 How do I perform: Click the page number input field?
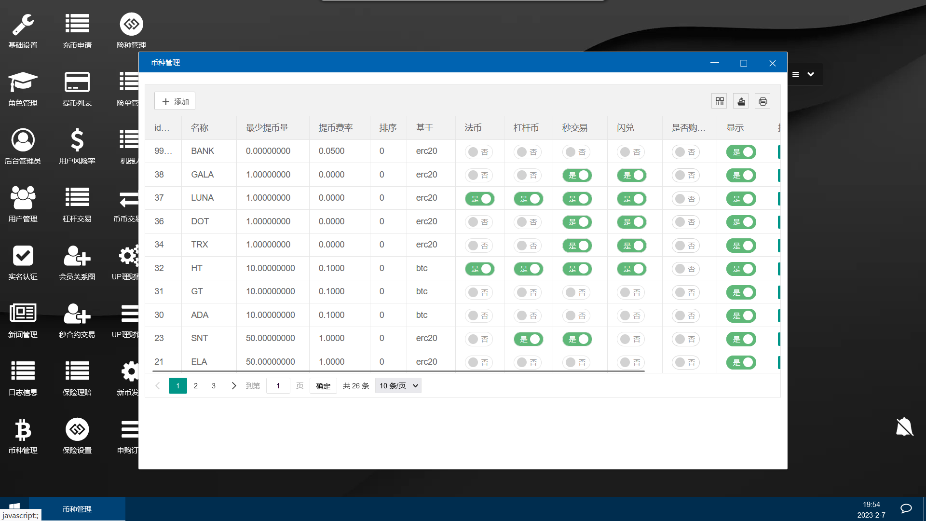tap(278, 386)
